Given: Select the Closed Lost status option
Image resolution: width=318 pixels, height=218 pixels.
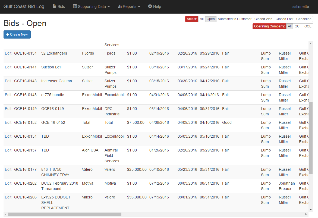Looking at the screenshot, I should coord(284,19).
